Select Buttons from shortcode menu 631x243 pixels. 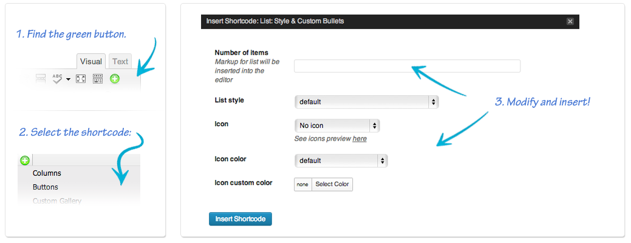coord(46,187)
